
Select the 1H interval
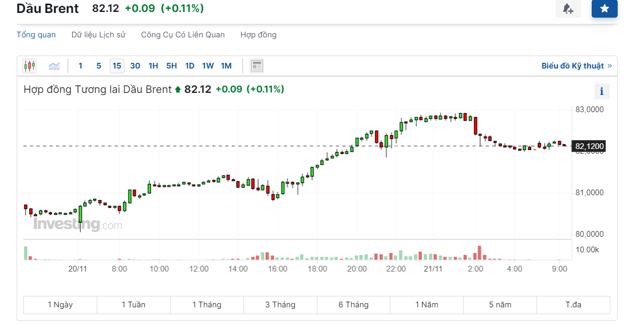153,66
